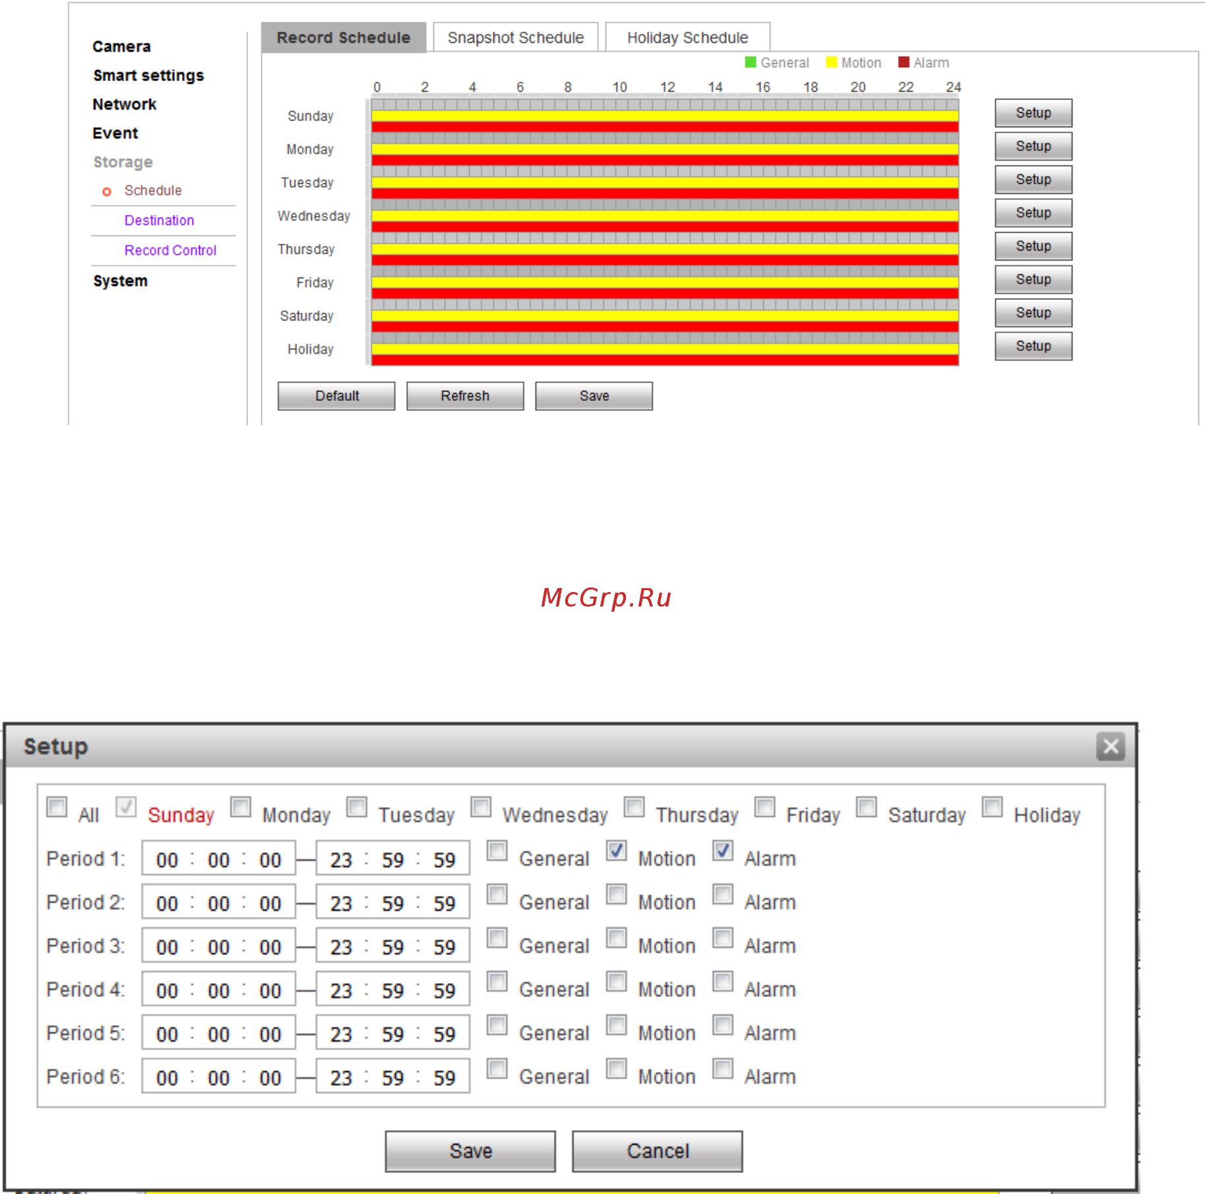Click the Period 4 start time field
Screen dimensions: 1205x1194
pyautogui.click(x=218, y=990)
